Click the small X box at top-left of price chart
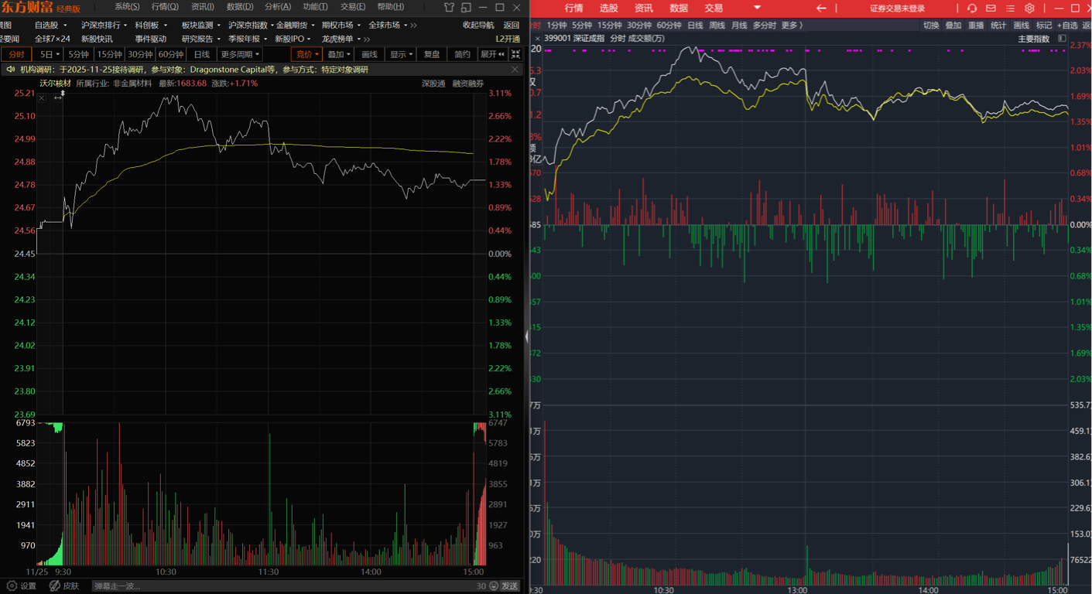 [x=42, y=98]
